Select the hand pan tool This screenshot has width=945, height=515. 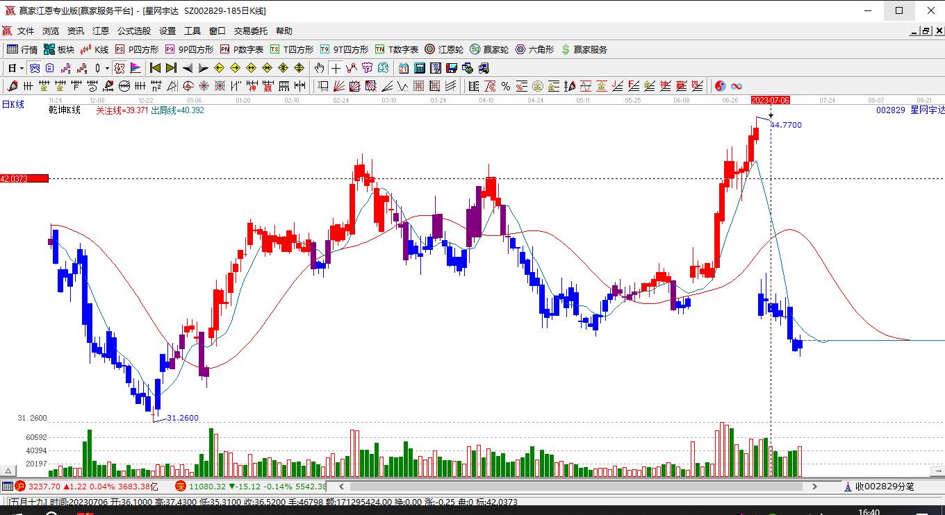tap(319, 68)
